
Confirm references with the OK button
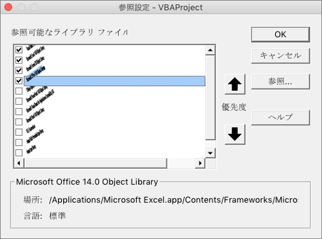coord(281,35)
